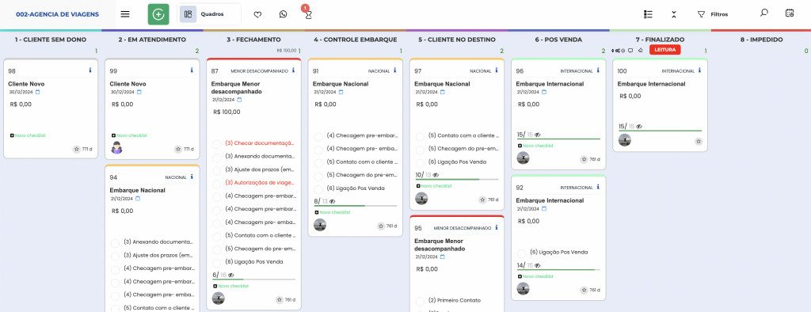Open the favorites heart icon

[x=257, y=14]
